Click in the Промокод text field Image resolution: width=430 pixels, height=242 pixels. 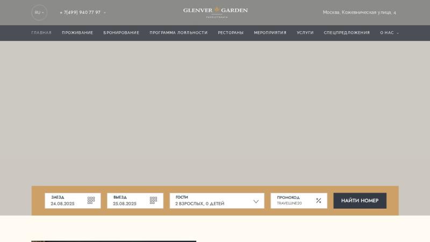coord(293,203)
